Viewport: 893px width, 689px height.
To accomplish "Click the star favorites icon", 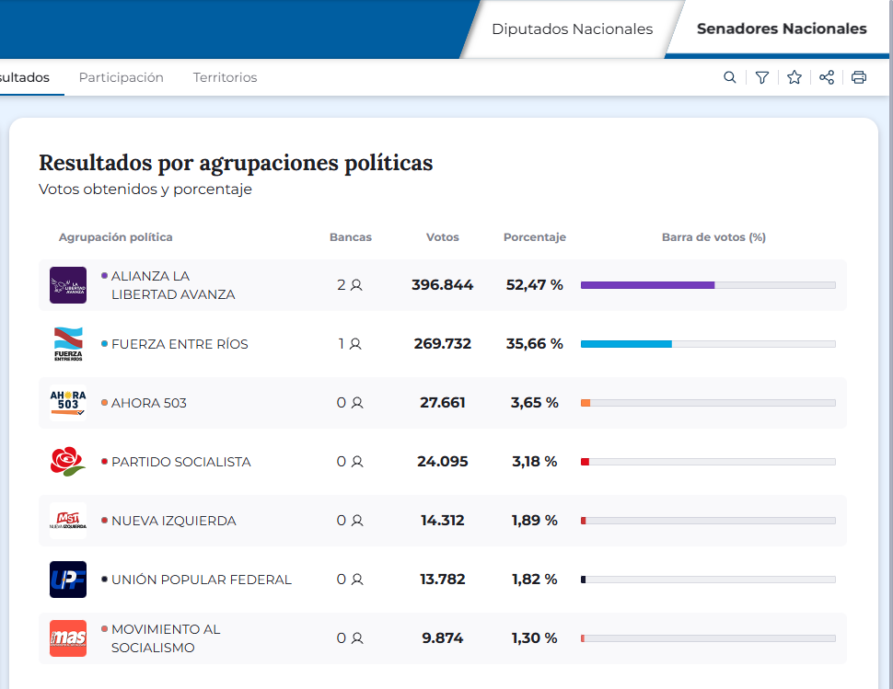I will pyautogui.click(x=794, y=77).
